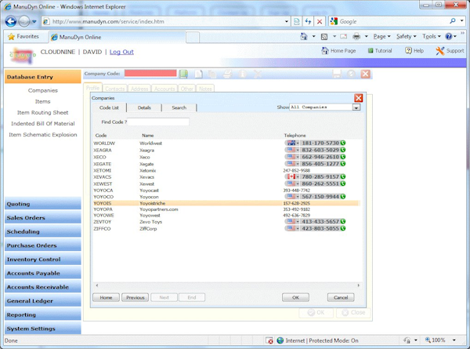Open the Tools menu dropdown
The width and height of the screenshot is (470, 349).
(432, 37)
